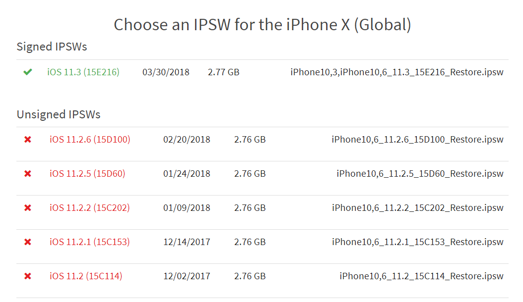Click the green signed checkmark for iOS 11.3

tap(28, 72)
